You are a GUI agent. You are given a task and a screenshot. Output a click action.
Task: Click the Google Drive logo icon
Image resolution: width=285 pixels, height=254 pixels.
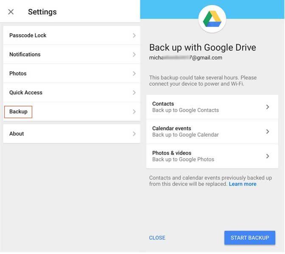(212, 19)
